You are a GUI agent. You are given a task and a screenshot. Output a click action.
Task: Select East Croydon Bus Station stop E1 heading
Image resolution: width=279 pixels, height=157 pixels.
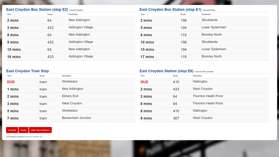pos(171,9)
